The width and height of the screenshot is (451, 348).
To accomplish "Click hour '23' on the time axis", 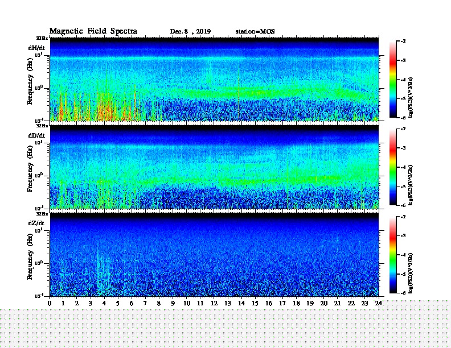I will pyautogui.click(x=364, y=303).
